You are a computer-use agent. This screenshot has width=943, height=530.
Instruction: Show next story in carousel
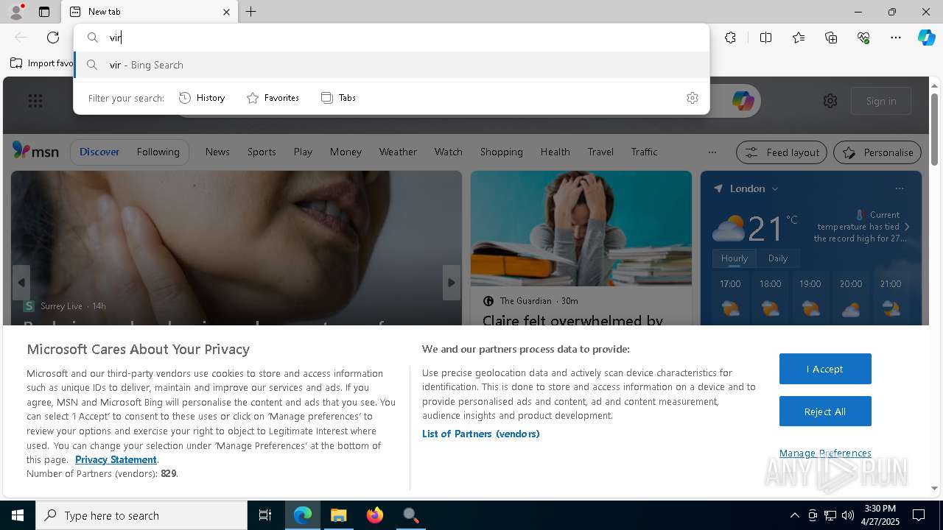452,283
